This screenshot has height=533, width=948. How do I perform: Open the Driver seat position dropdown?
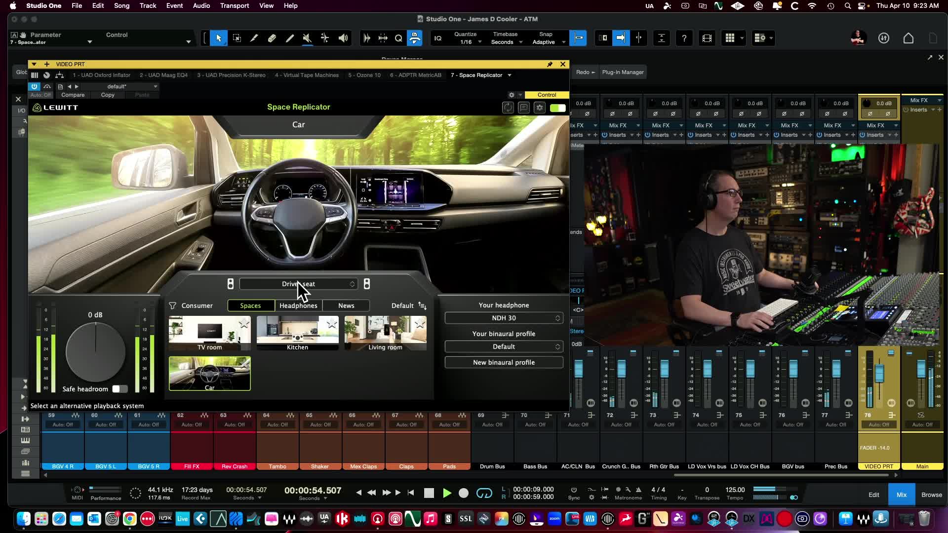tap(298, 284)
